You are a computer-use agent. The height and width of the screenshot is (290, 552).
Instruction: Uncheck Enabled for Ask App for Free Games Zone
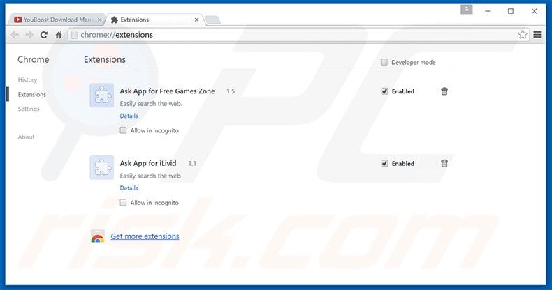(x=384, y=91)
